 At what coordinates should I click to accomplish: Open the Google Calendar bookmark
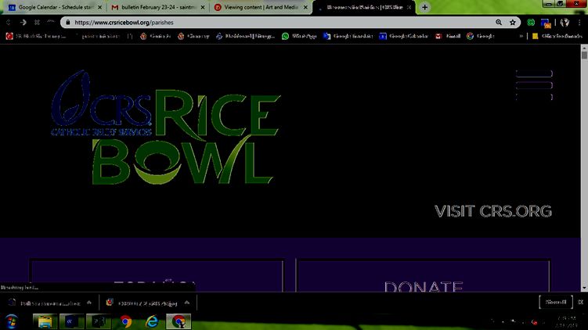coord(403,36)
